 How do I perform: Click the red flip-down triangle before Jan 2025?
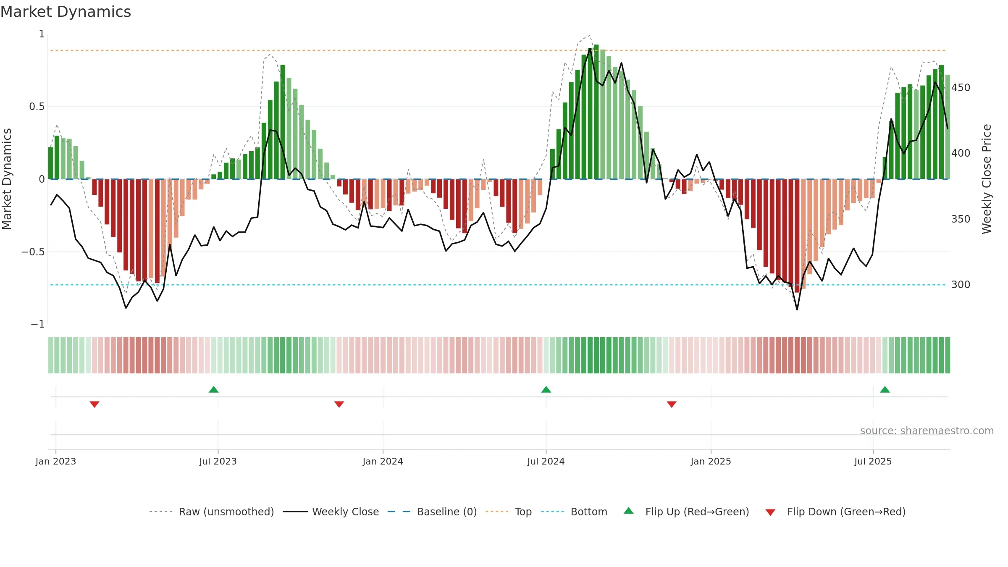pos(672,404)
